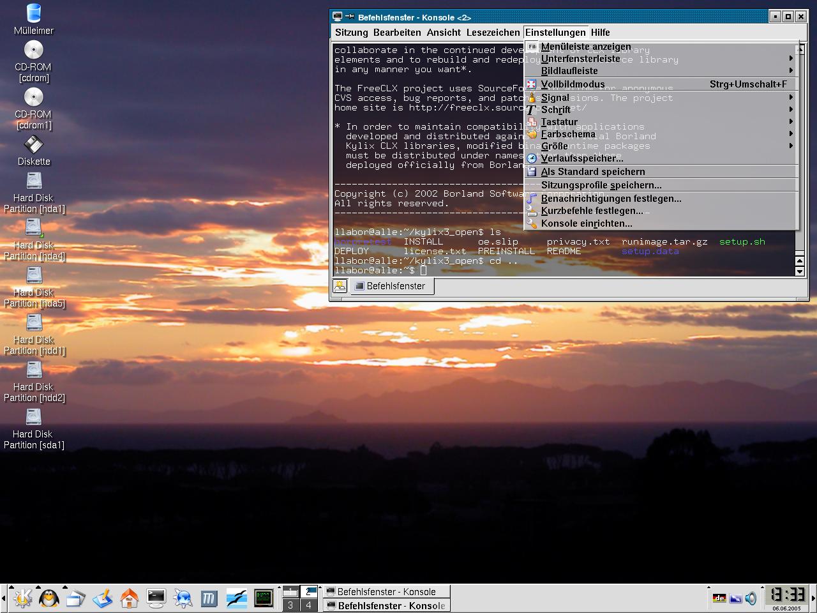Hide panel using left edge arrow
Screen dimensions: 817x613
[x=3, y=598]
